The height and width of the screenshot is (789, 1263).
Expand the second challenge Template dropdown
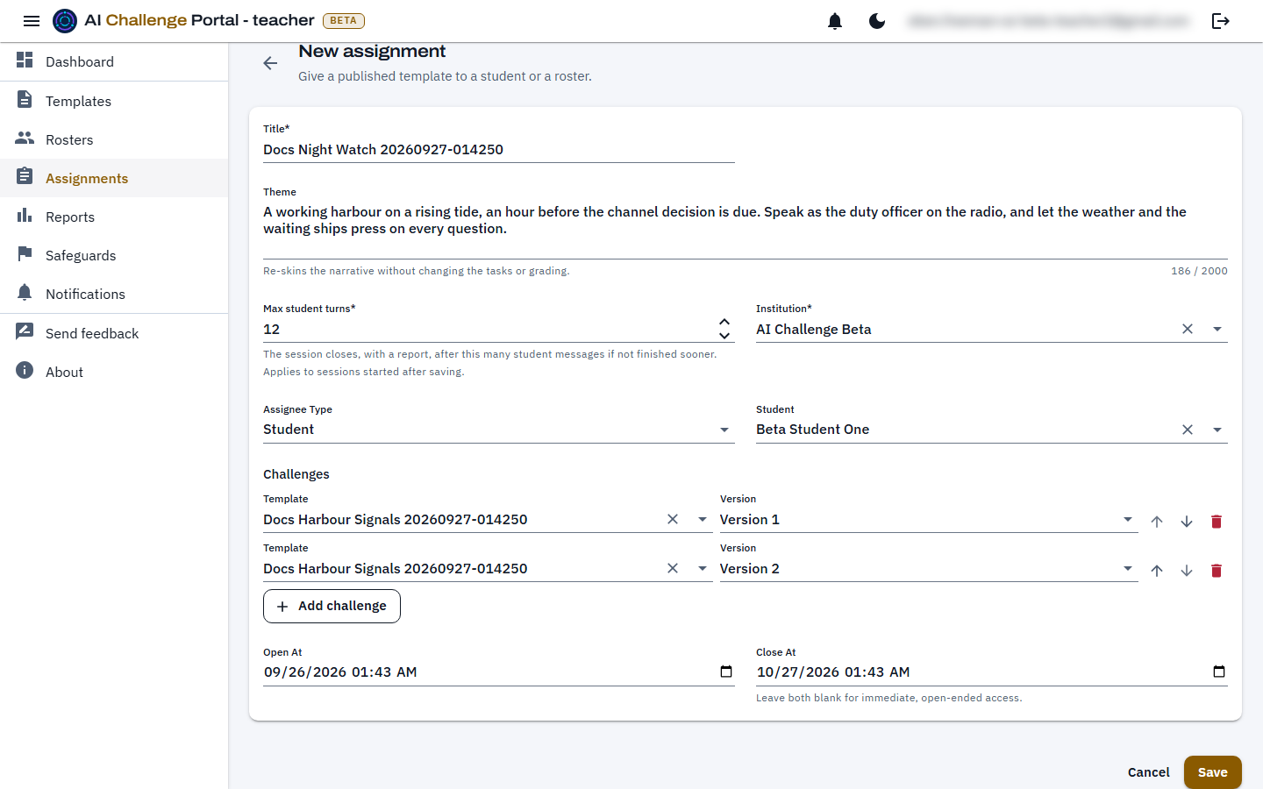click(x=703, y=568)
